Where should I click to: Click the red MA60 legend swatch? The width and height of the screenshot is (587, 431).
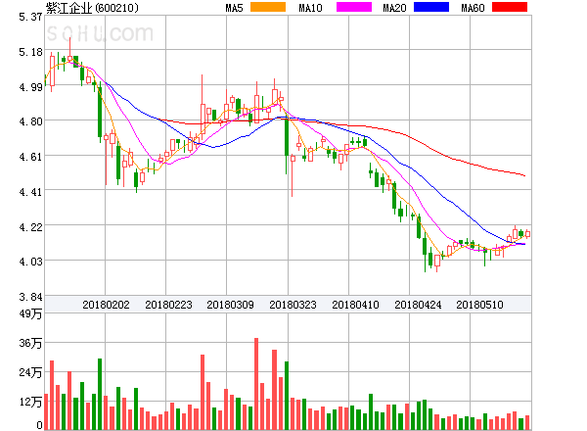point(509,8)
